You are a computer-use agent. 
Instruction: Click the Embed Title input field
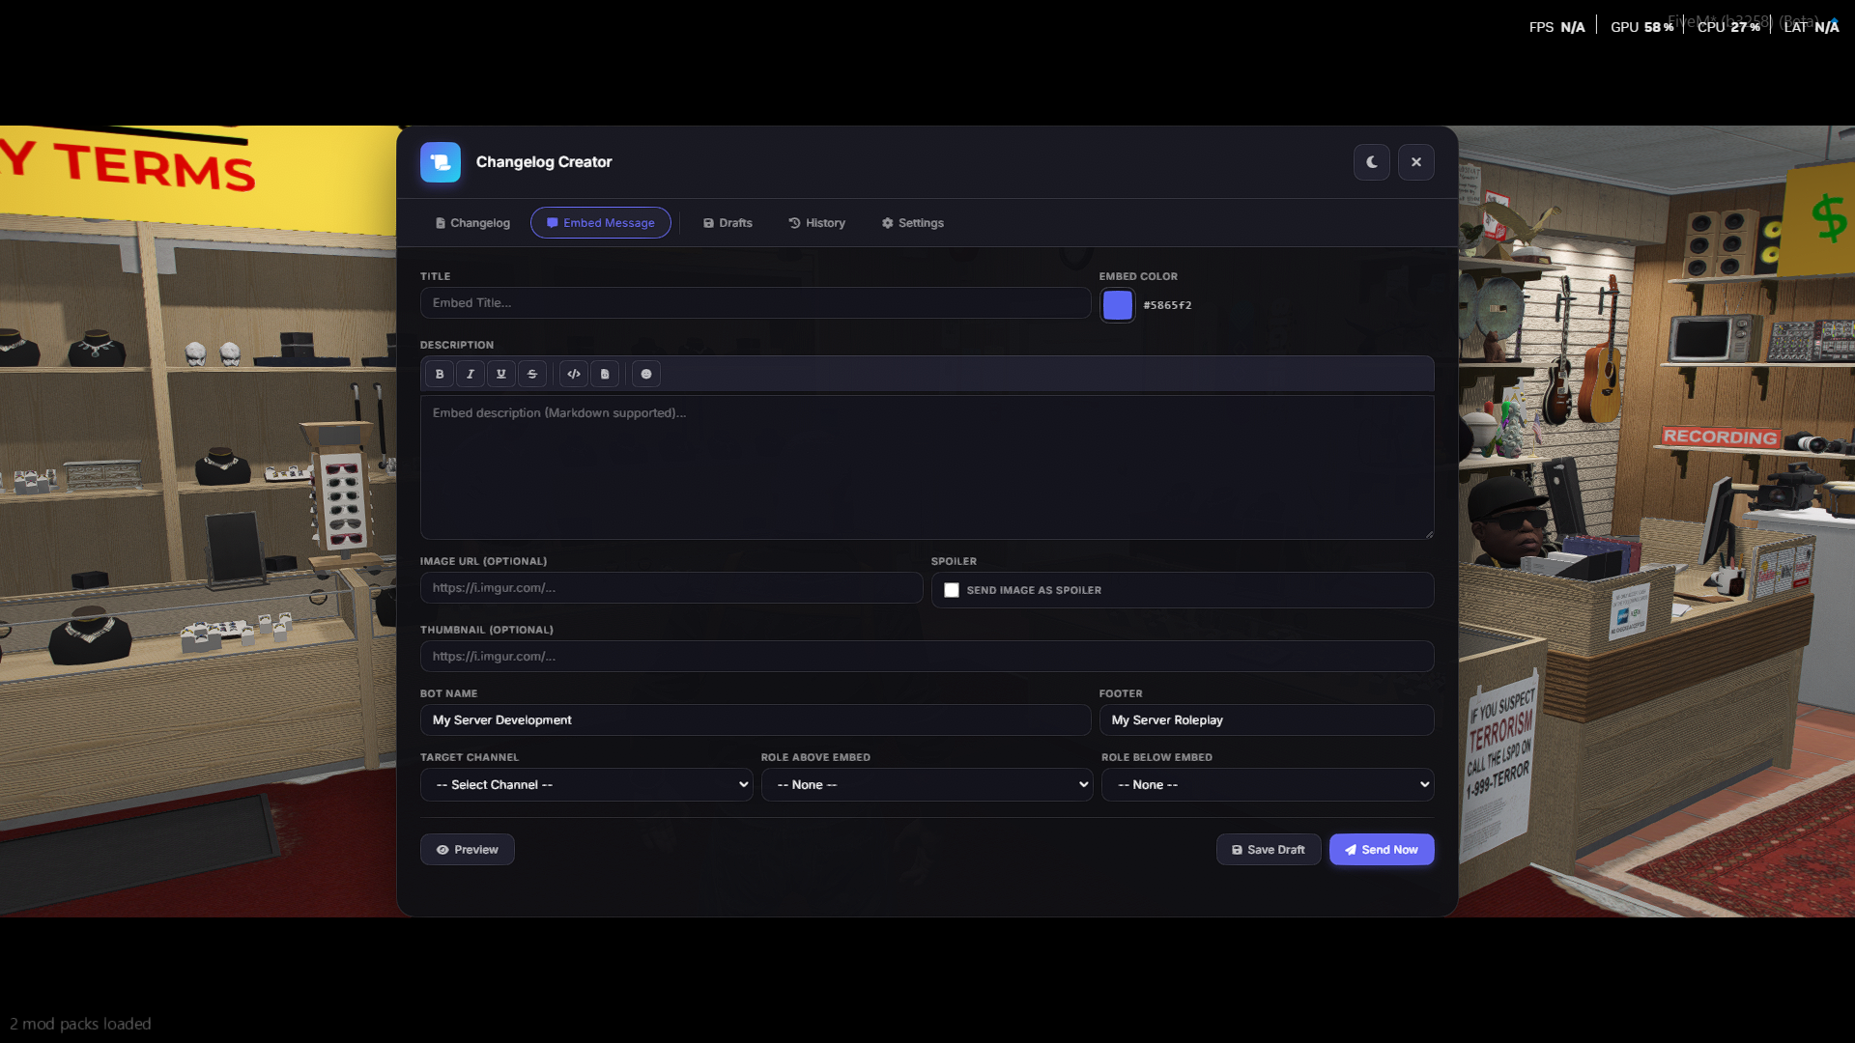756,303
